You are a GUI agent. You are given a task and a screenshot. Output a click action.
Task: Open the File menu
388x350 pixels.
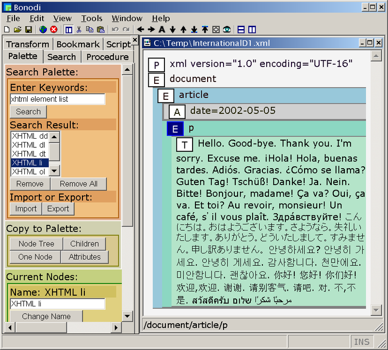14,18
